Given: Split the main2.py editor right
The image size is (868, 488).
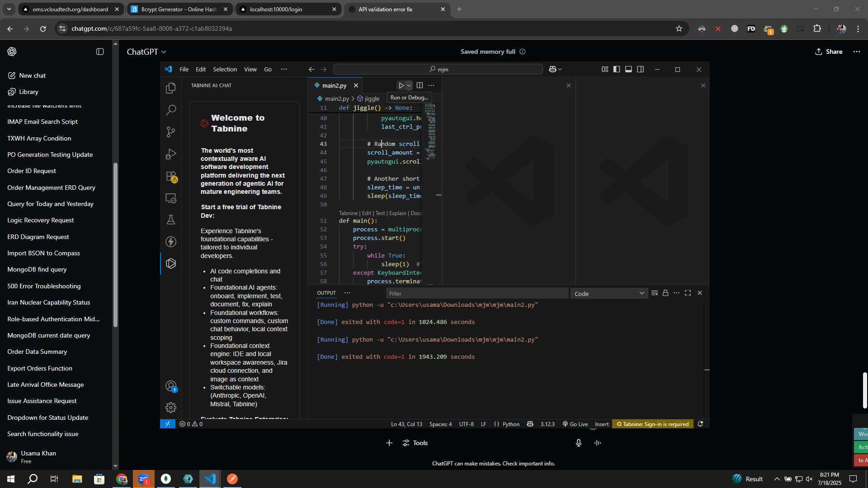Looking at the screenshot, I should click(x=420, y=85).
